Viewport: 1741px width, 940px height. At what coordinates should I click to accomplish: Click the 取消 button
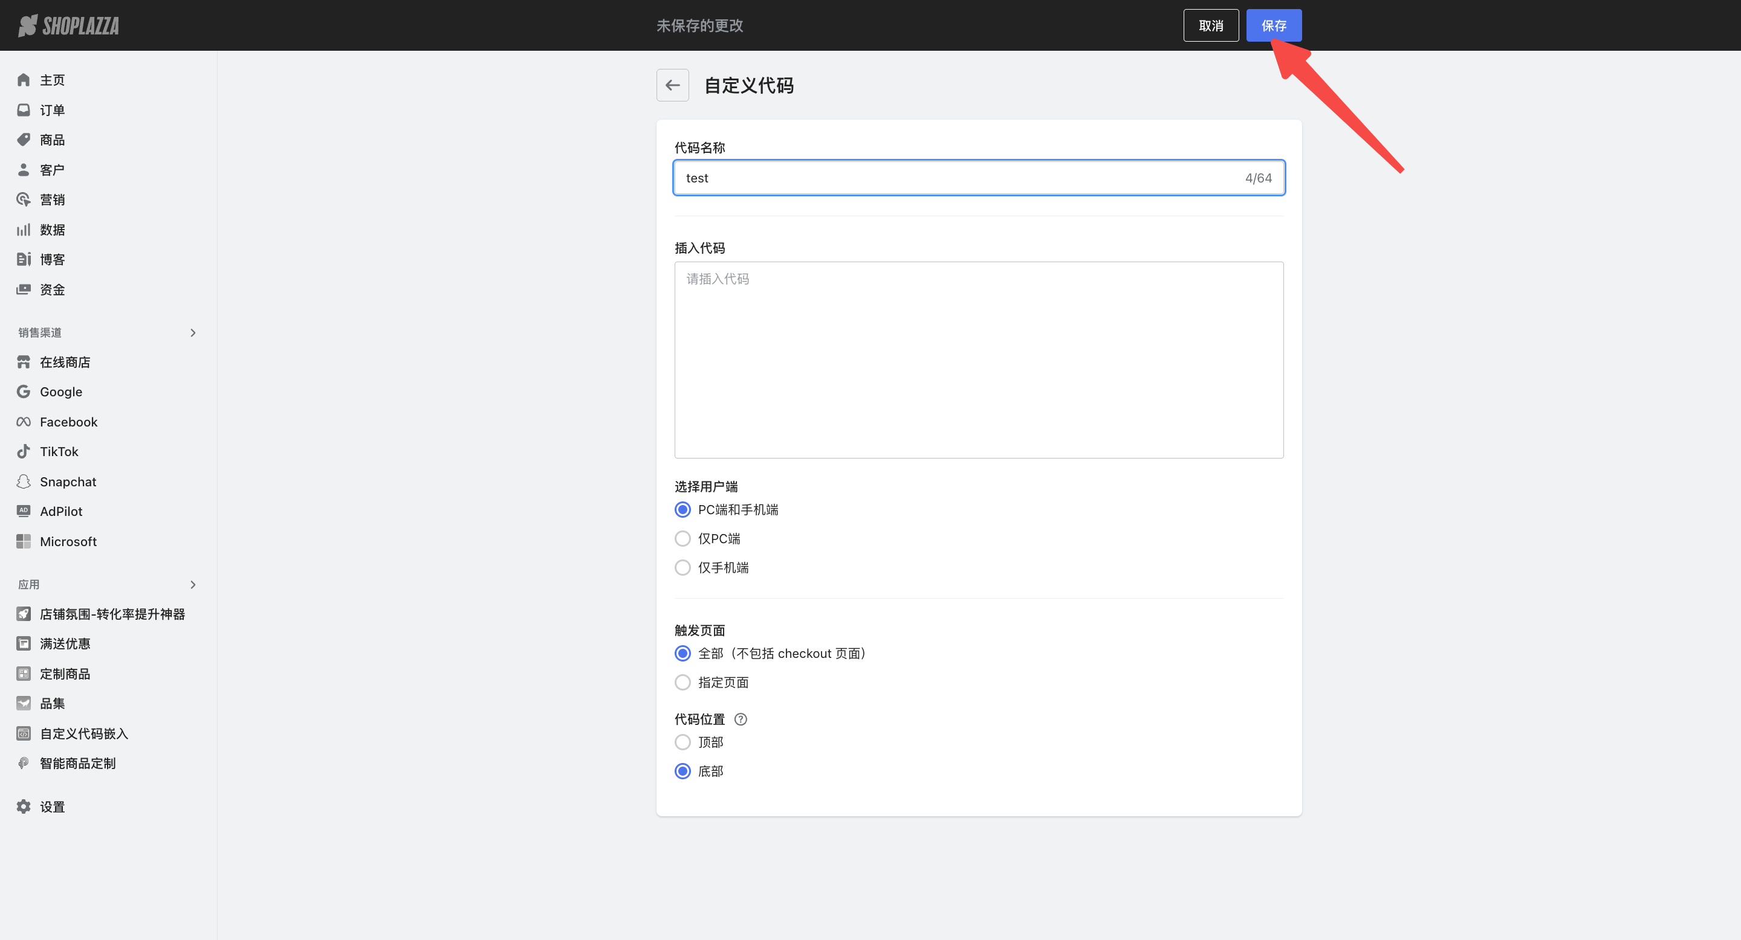1210,25
